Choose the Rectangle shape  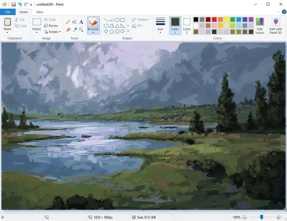pos(123,20)
